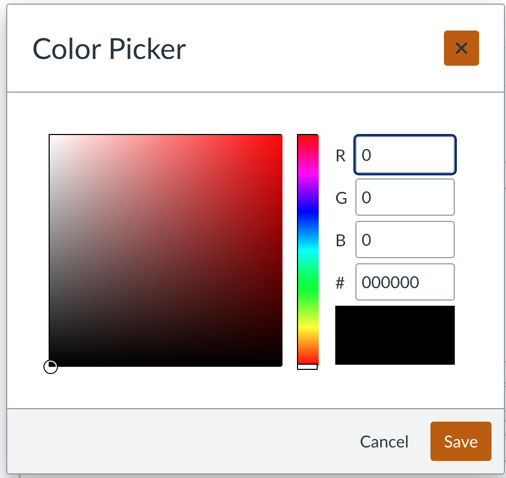This screenshot has width=506, height=478.
Task: Click inside the R value field
Action: (x=405, y=154)
